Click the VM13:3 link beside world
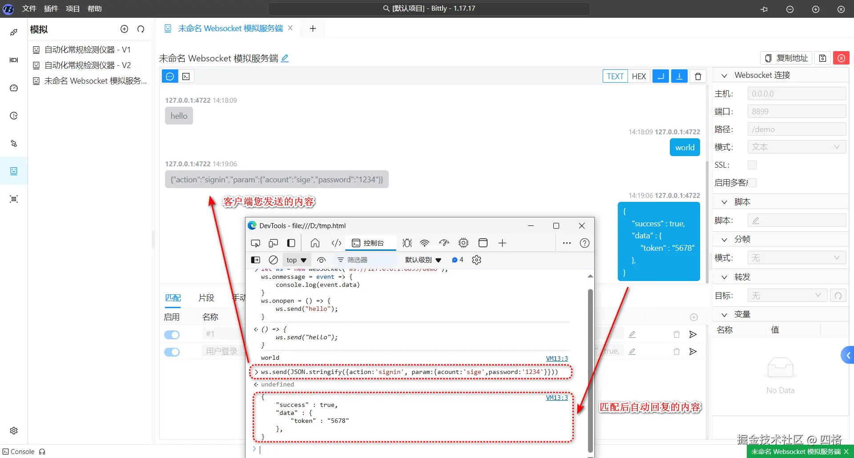854x458 pixels. [557, 358]
